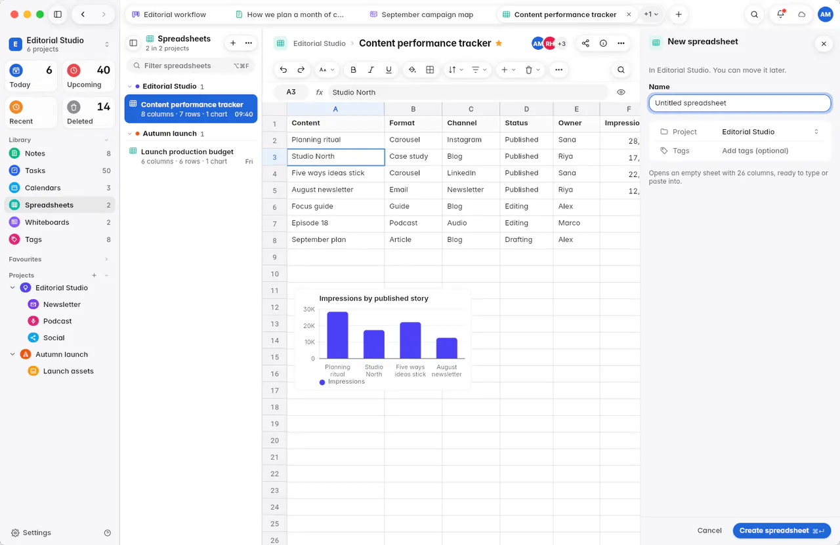Viewport: 840px width, 545px height.
Task: Open the filter dropdown in toolbar
Action: (480, 70)
